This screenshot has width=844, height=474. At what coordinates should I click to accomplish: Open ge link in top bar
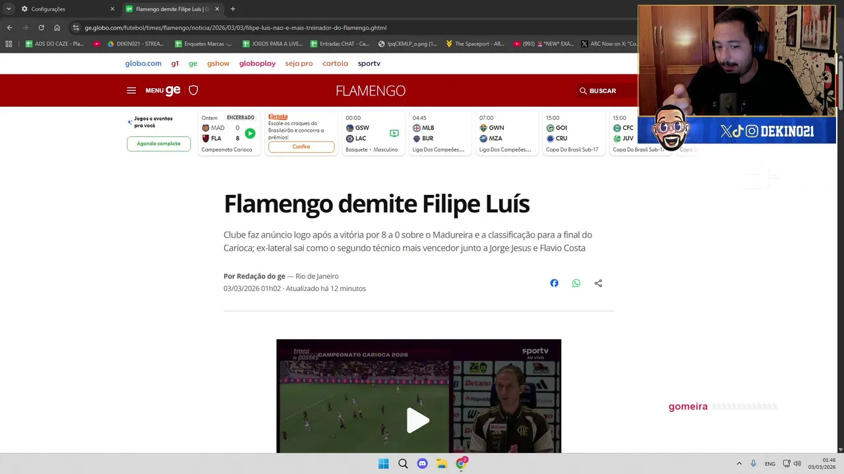pos(193,63)
